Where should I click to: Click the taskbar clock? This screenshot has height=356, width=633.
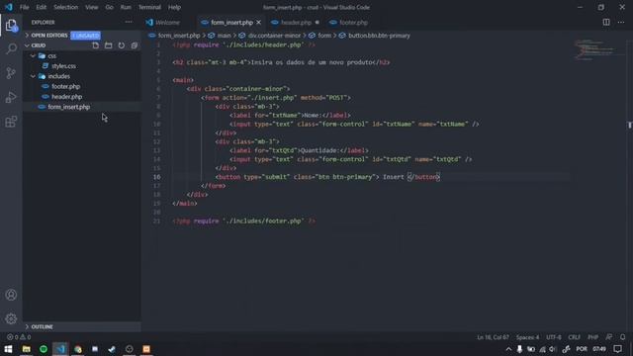(x=599, y=349)
